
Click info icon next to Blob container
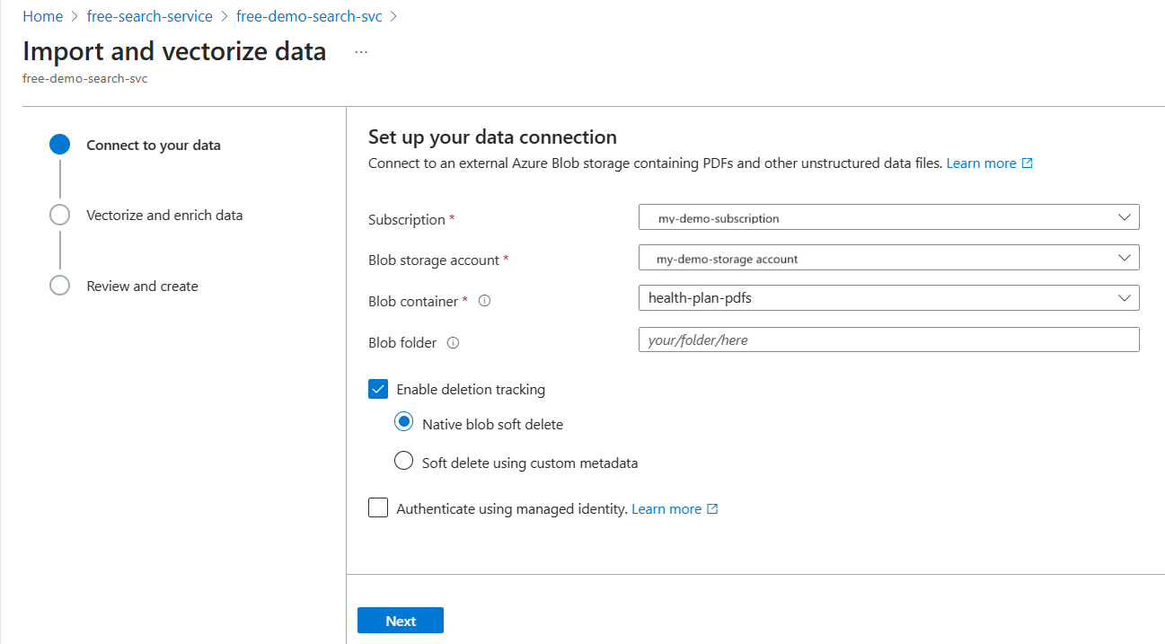(x=484, y=302)
